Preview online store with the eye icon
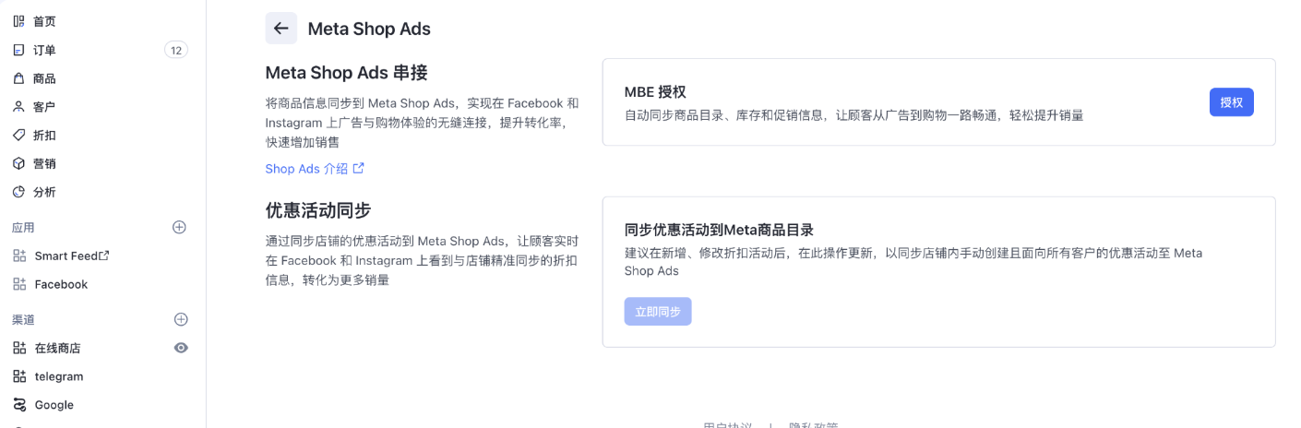 pos(181,348)
